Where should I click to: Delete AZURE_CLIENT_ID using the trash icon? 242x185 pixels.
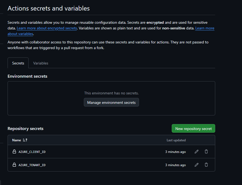click(x=206, y=152)
